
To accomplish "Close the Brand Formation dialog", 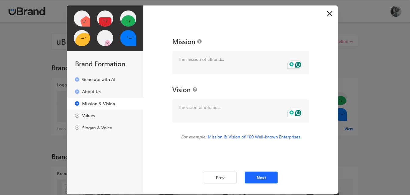I will 329,14.
